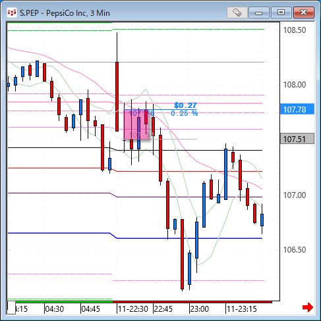This screenshot has width=321, height=321.
Task: Click the green dashed line near 108.50
Action: [189, 29]
